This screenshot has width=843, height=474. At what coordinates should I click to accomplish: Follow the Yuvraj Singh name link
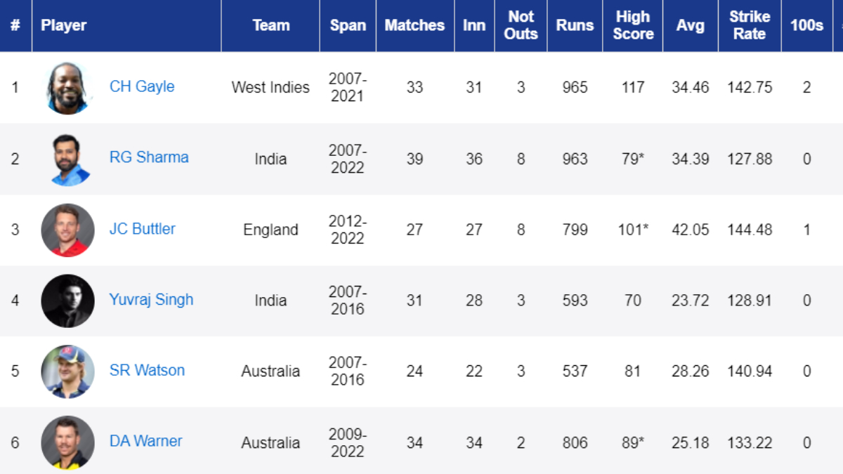tap(151, 299)
